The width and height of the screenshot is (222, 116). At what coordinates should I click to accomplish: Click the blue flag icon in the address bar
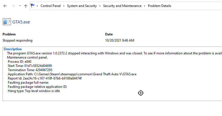(33, 6)
